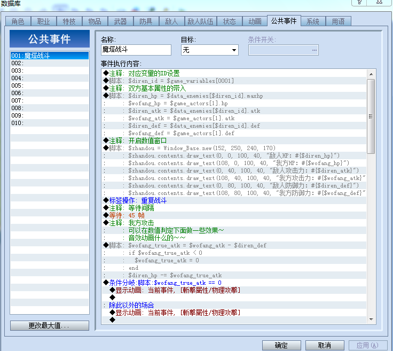Select line $diren_atk = $data_enemies atk
The image size is (393, 351).
pyautogui.click(x=234, y=111)
